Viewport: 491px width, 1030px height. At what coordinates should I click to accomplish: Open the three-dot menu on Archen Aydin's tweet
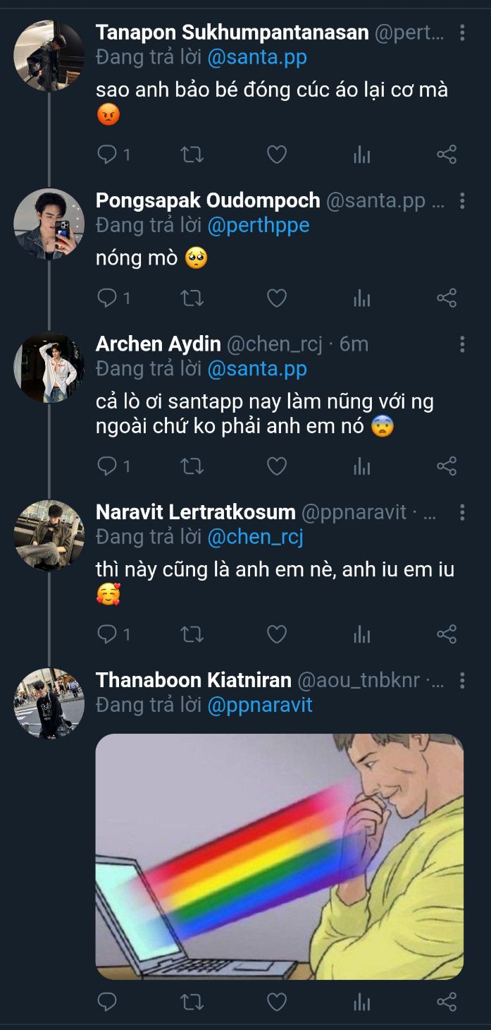tap(462, 344)
